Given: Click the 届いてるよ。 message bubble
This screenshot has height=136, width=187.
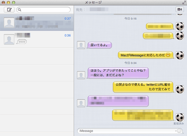Looking at the screenshot, I should pos(99,45).
